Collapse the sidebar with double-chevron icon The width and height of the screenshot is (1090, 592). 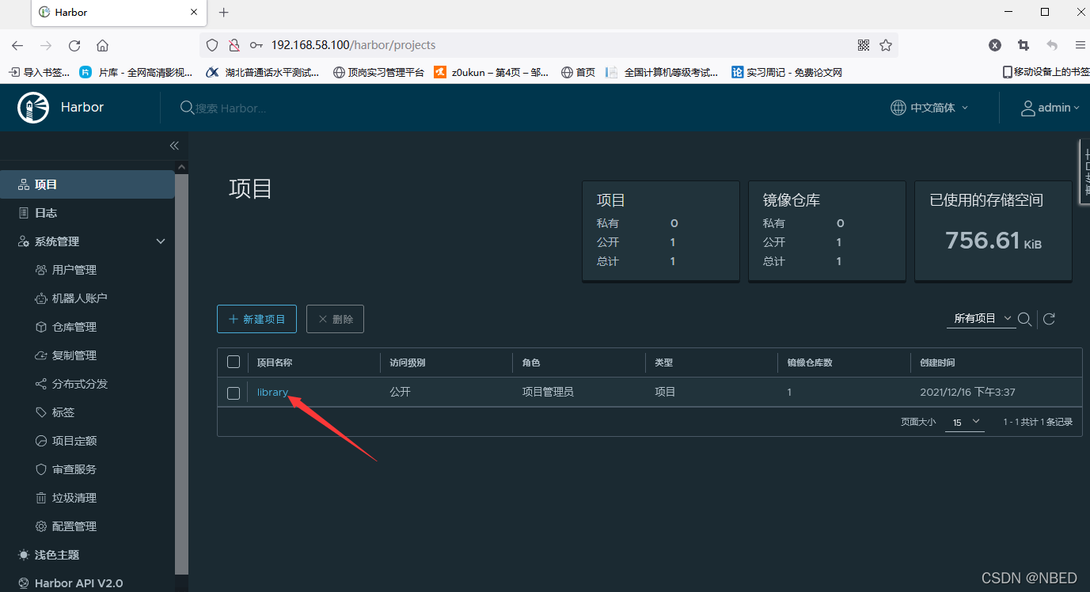174,146
